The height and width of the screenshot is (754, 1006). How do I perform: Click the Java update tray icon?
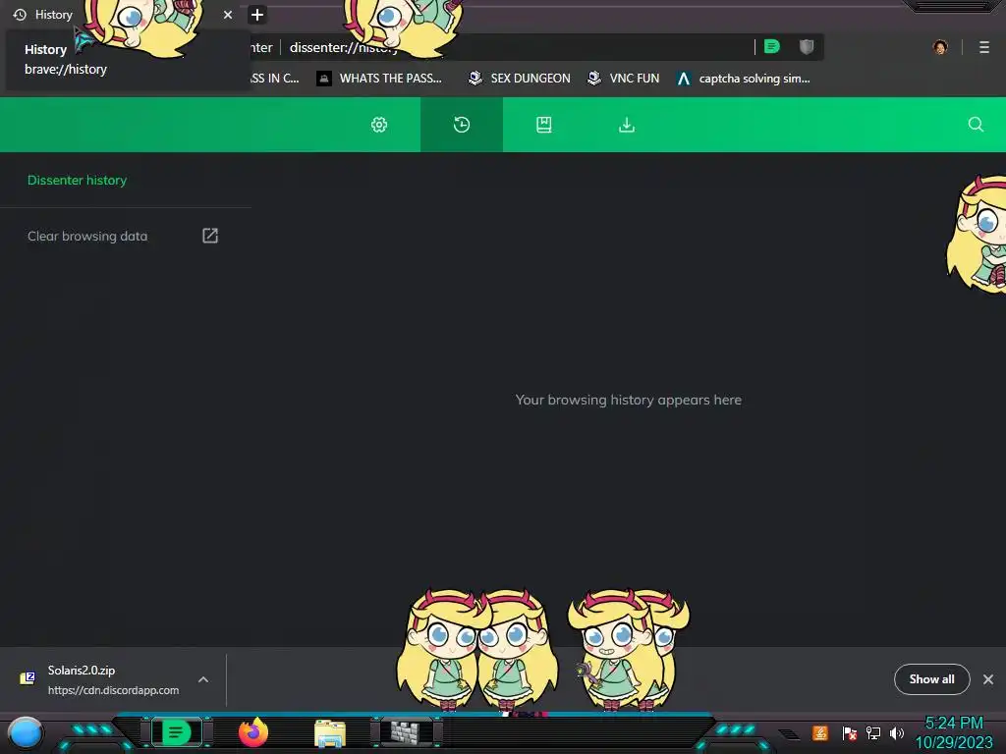[x=820, y=732]
